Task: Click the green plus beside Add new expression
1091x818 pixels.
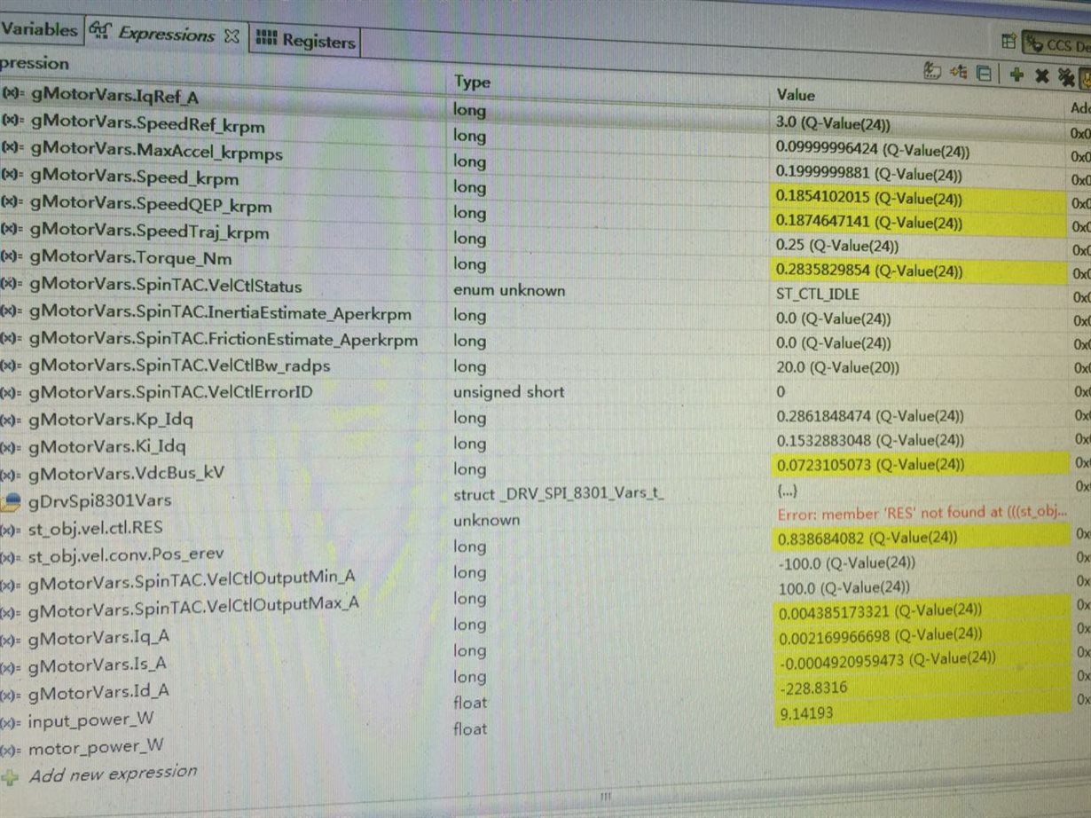Action: (10, 777)
